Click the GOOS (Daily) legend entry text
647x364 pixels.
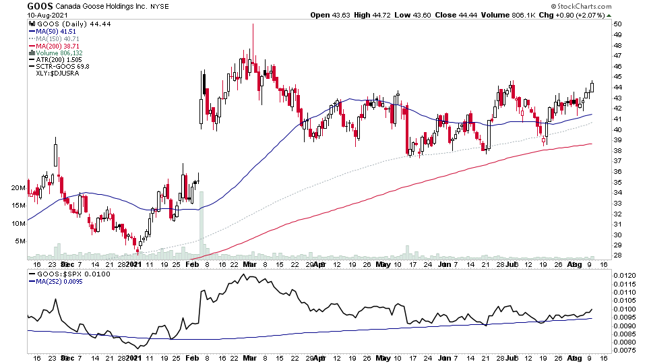pos(74,24)
